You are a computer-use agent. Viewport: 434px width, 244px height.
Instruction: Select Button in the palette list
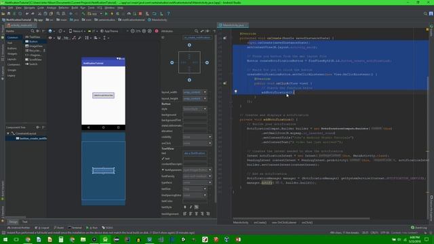[33, 41]
